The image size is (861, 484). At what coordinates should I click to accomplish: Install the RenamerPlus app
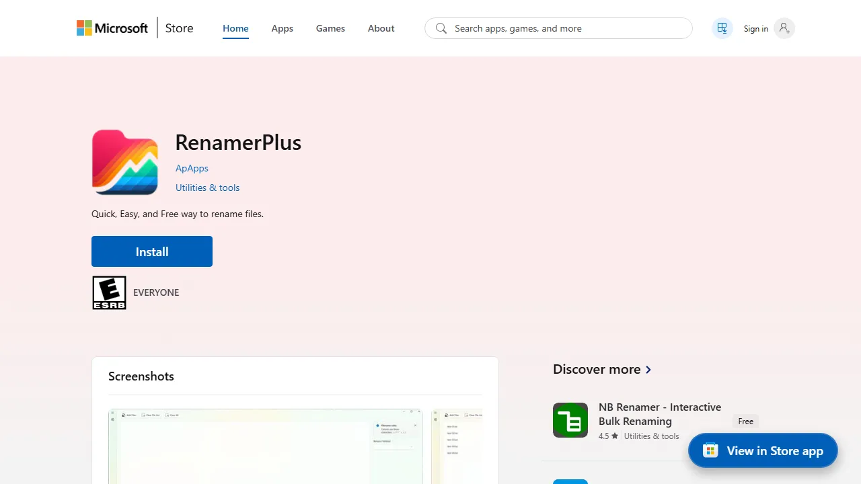[x=151, y=251]
